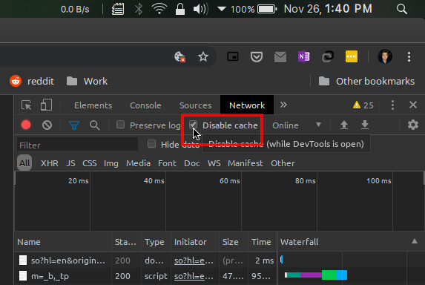Filter requests by Img
Screen dimensions: 425x285
111,163
